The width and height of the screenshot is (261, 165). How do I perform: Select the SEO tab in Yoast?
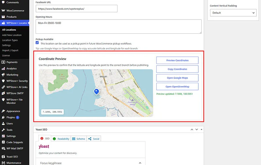coord(45,138)
